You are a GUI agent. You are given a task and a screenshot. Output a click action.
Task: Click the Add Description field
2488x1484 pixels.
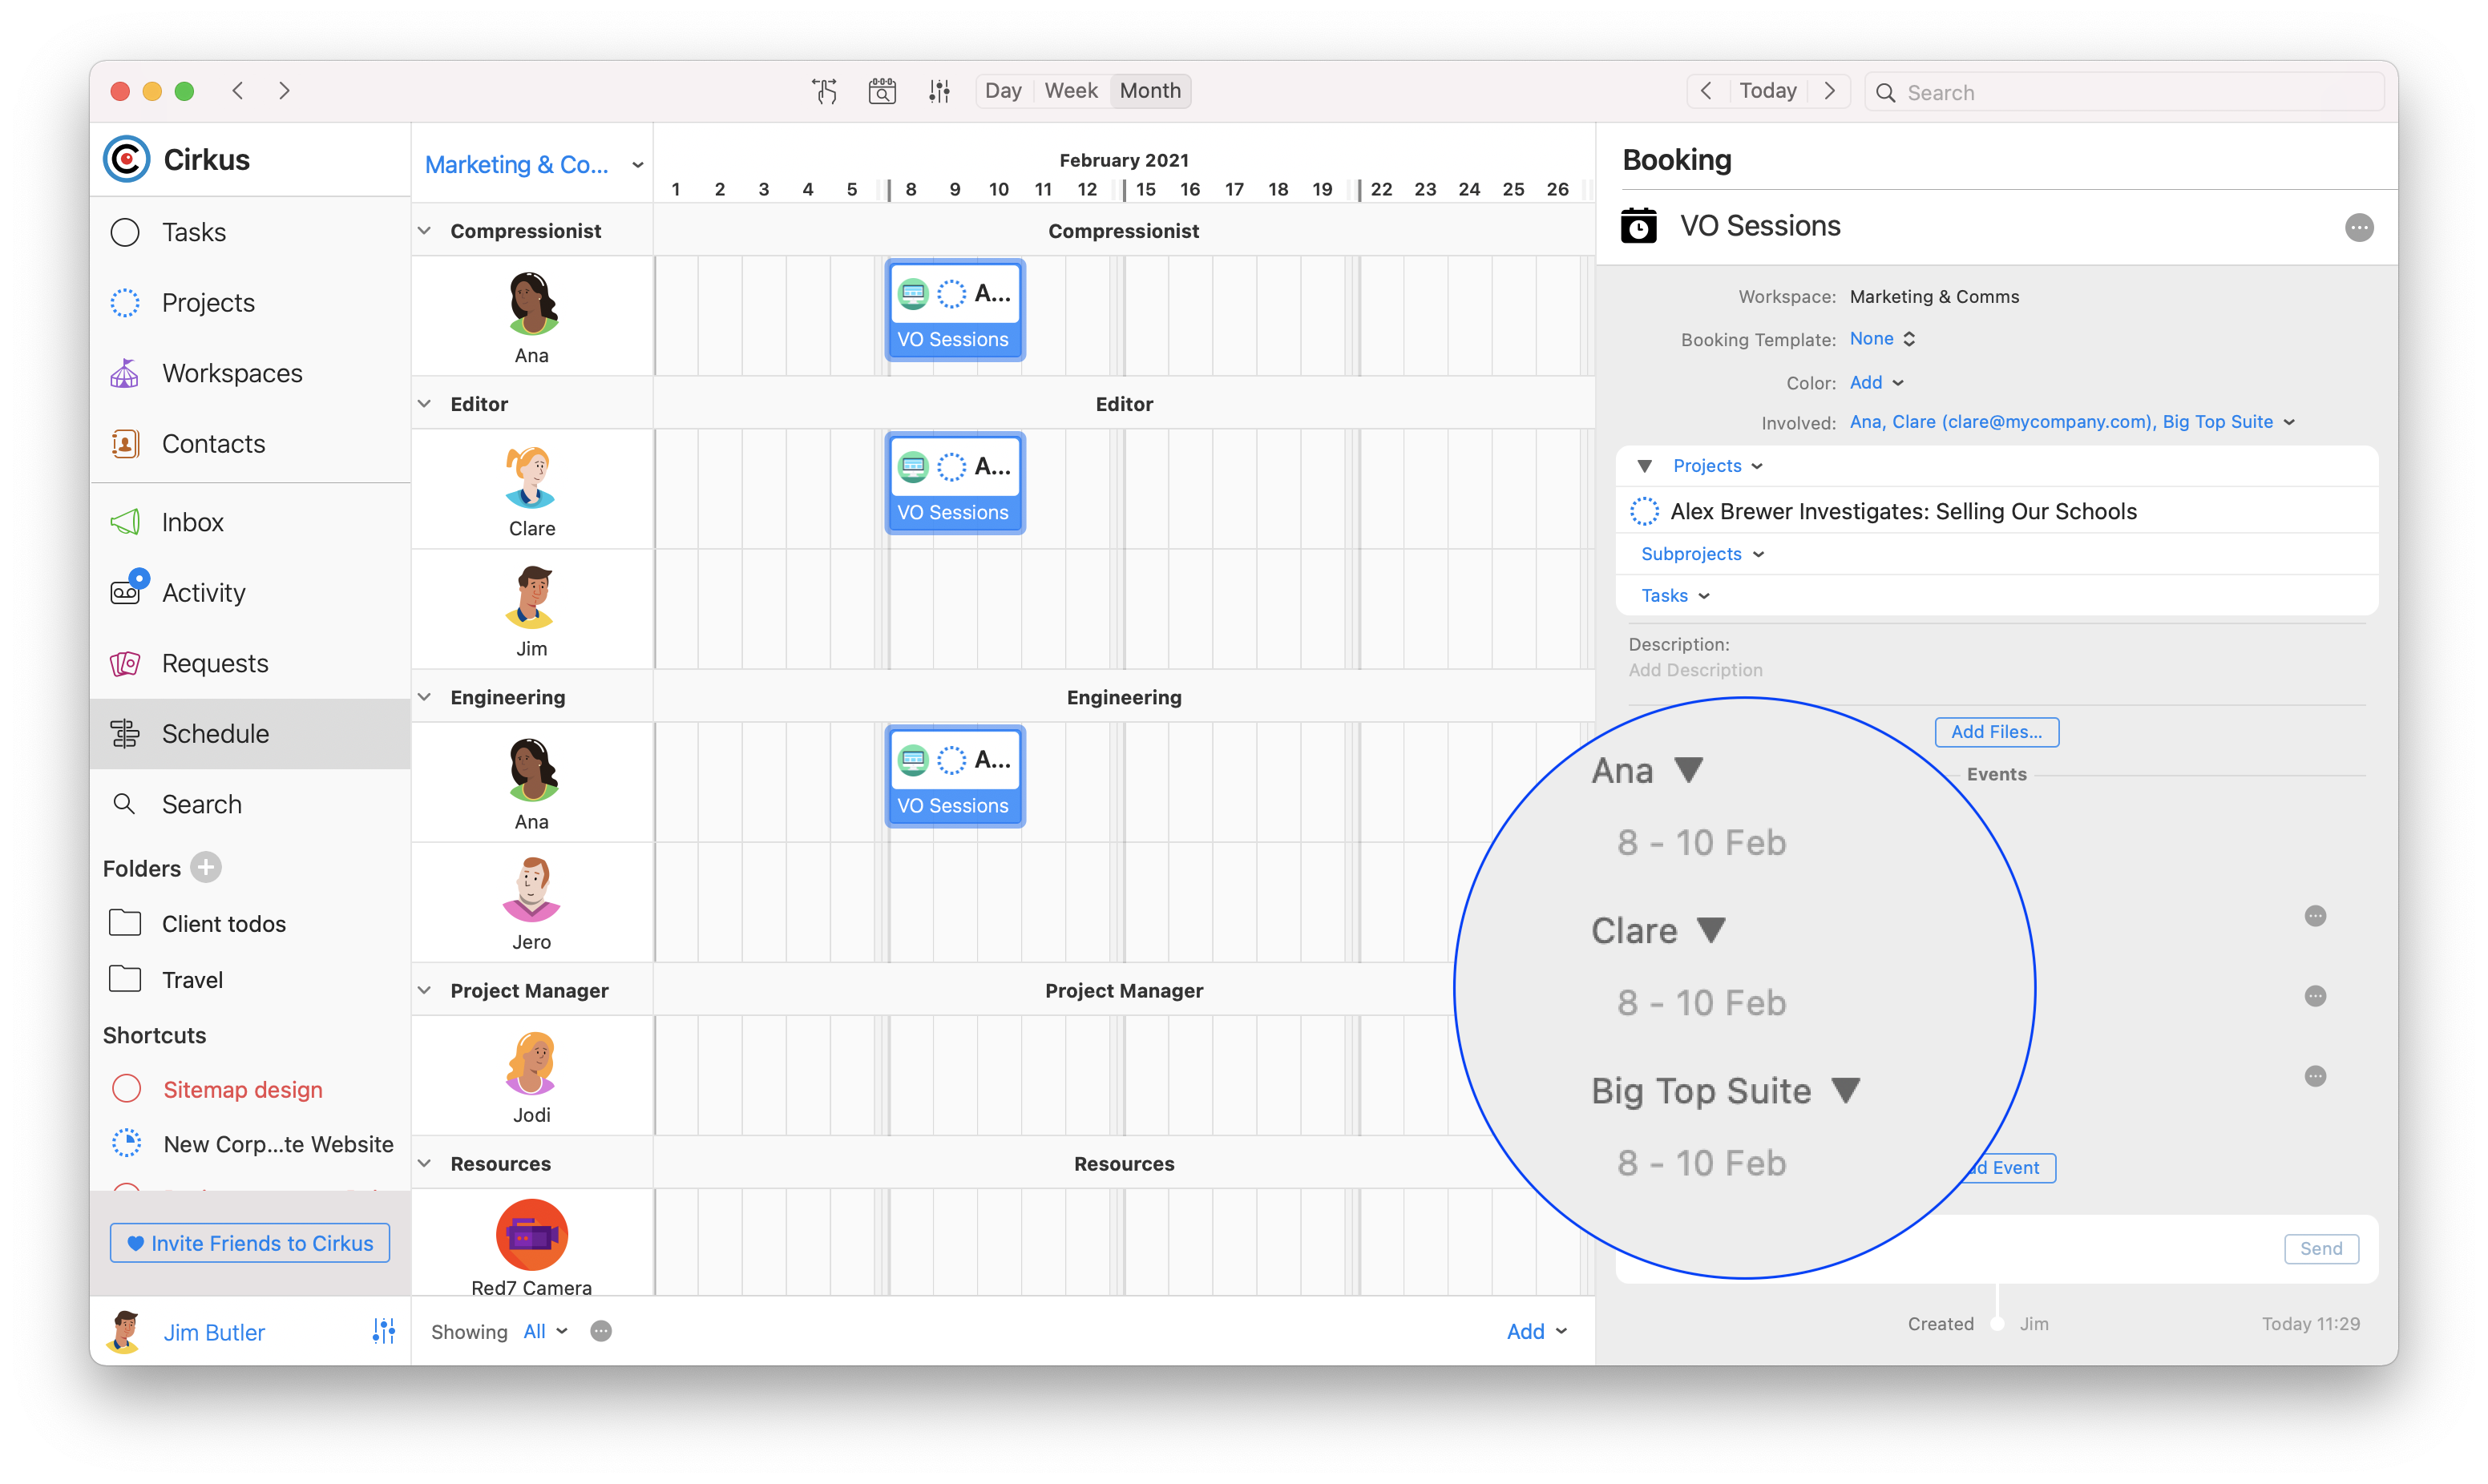pyautogui.click(x=1695, y=670)
